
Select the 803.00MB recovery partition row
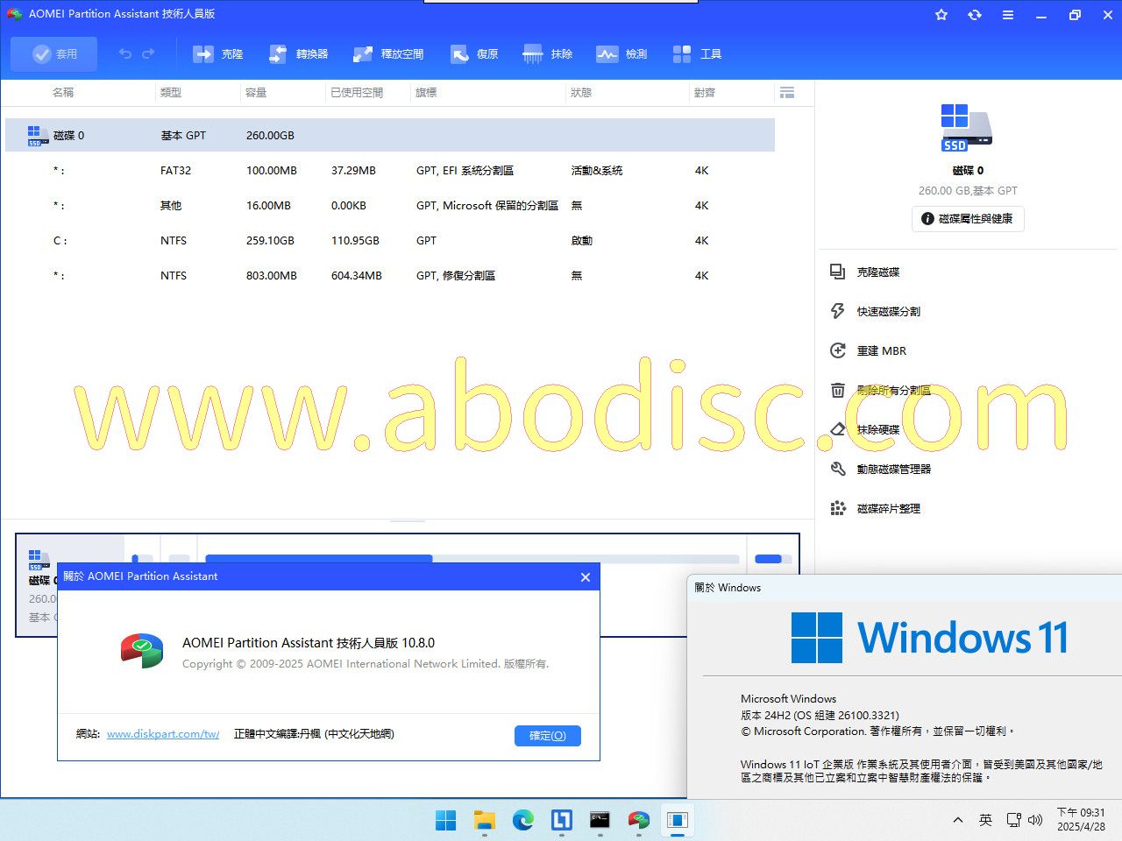point(390,275)
